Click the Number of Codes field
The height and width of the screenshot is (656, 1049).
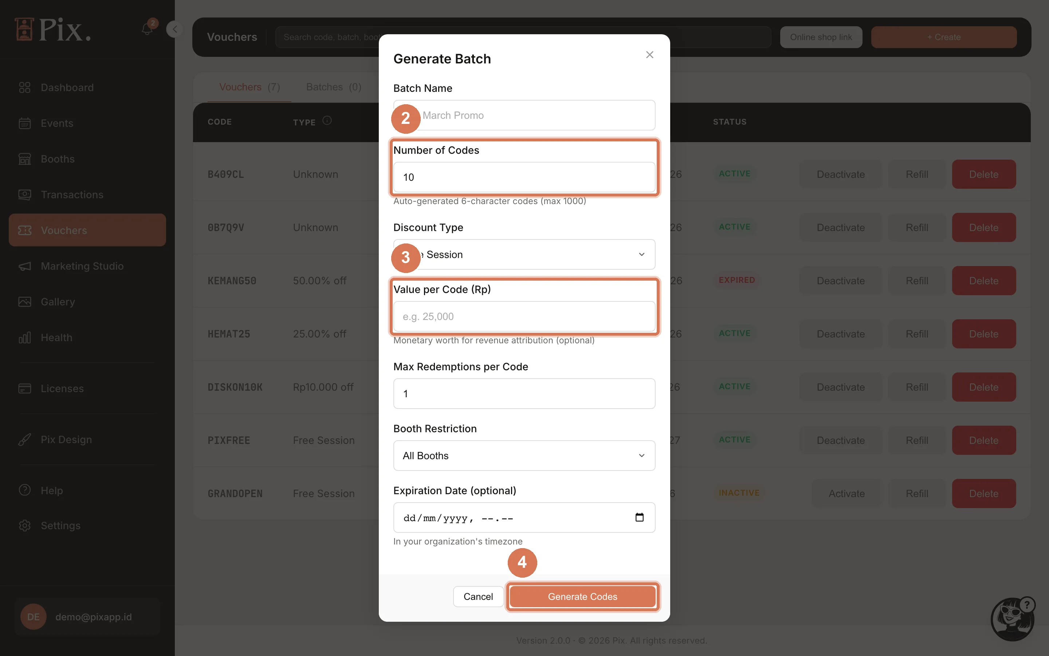click(524, 177)
